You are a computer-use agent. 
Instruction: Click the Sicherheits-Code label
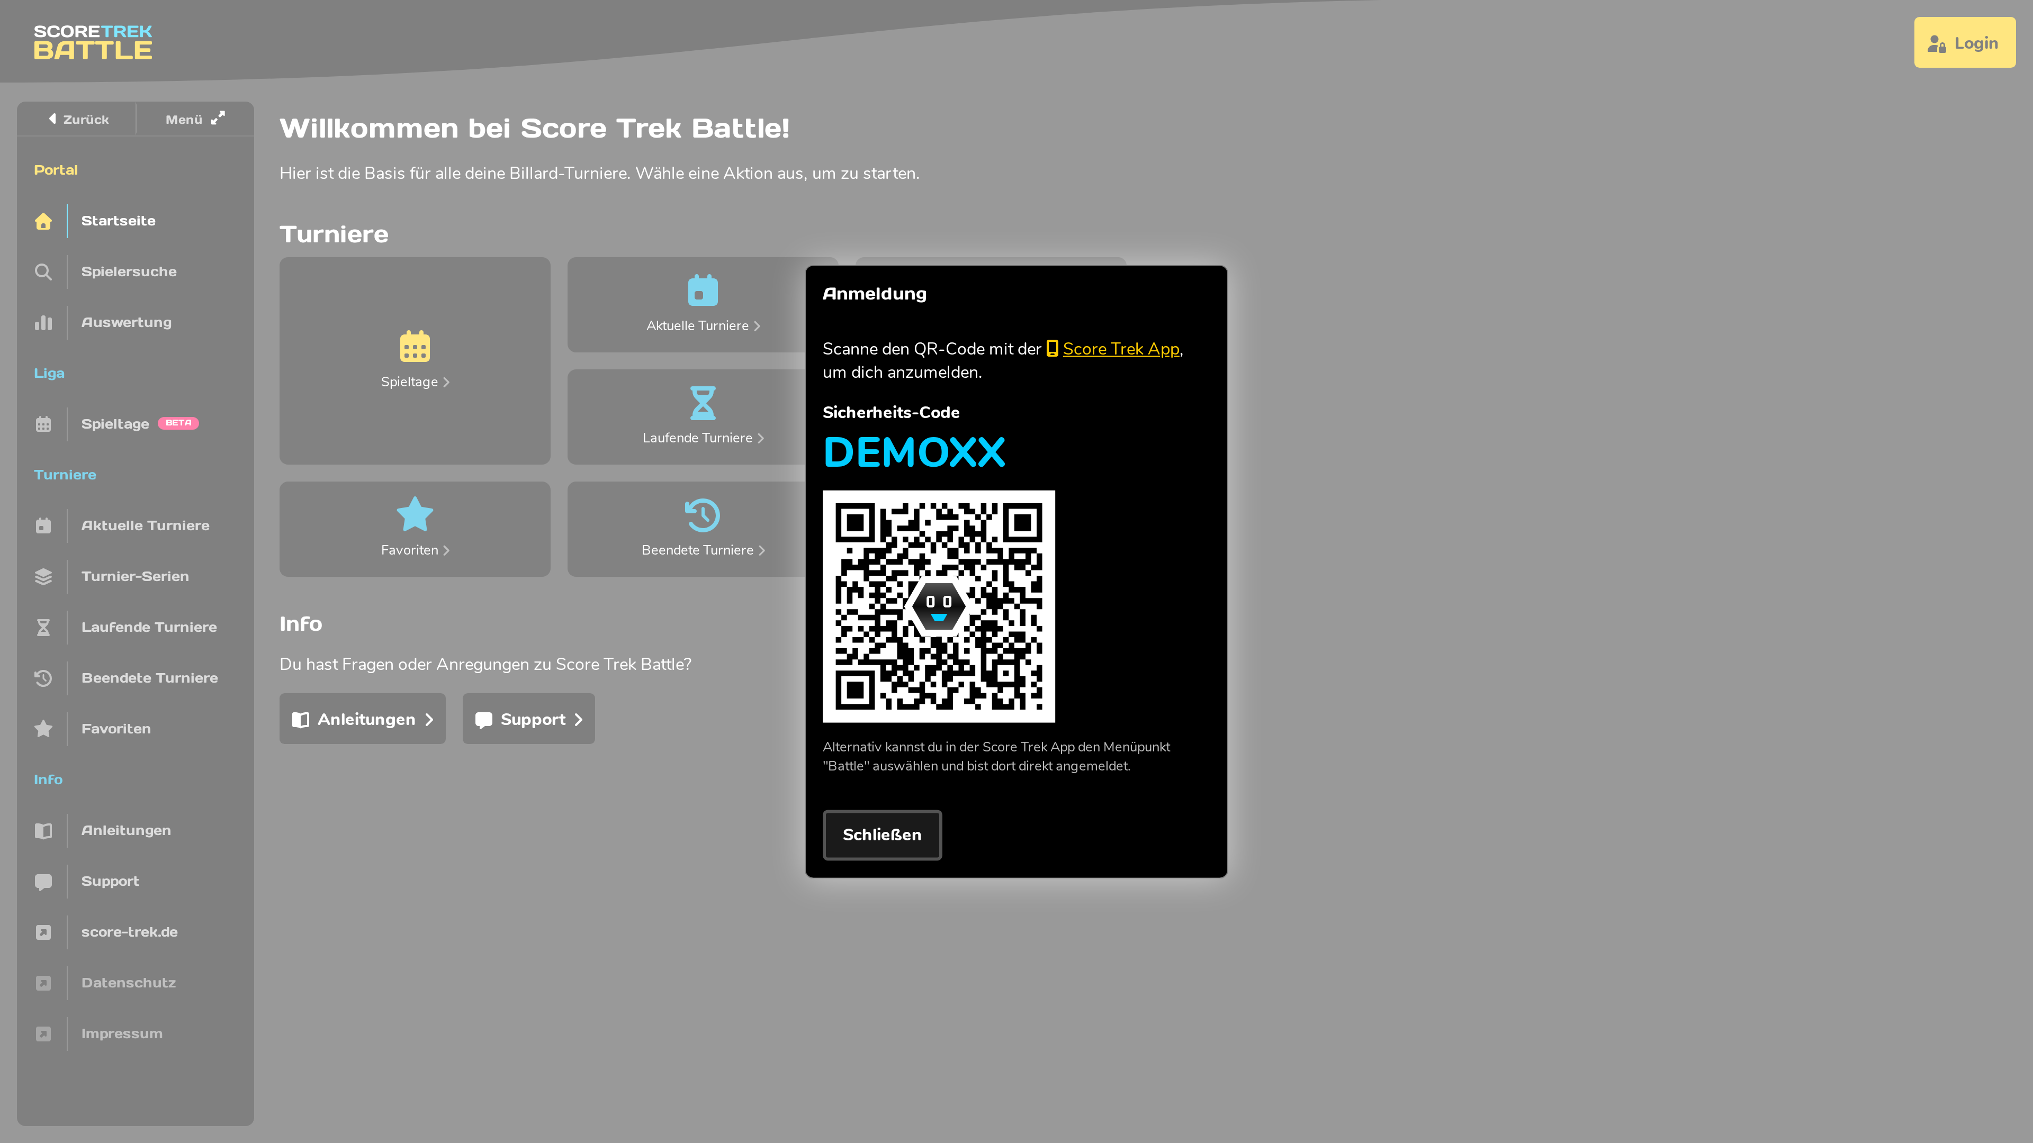[x=891, y=413]
